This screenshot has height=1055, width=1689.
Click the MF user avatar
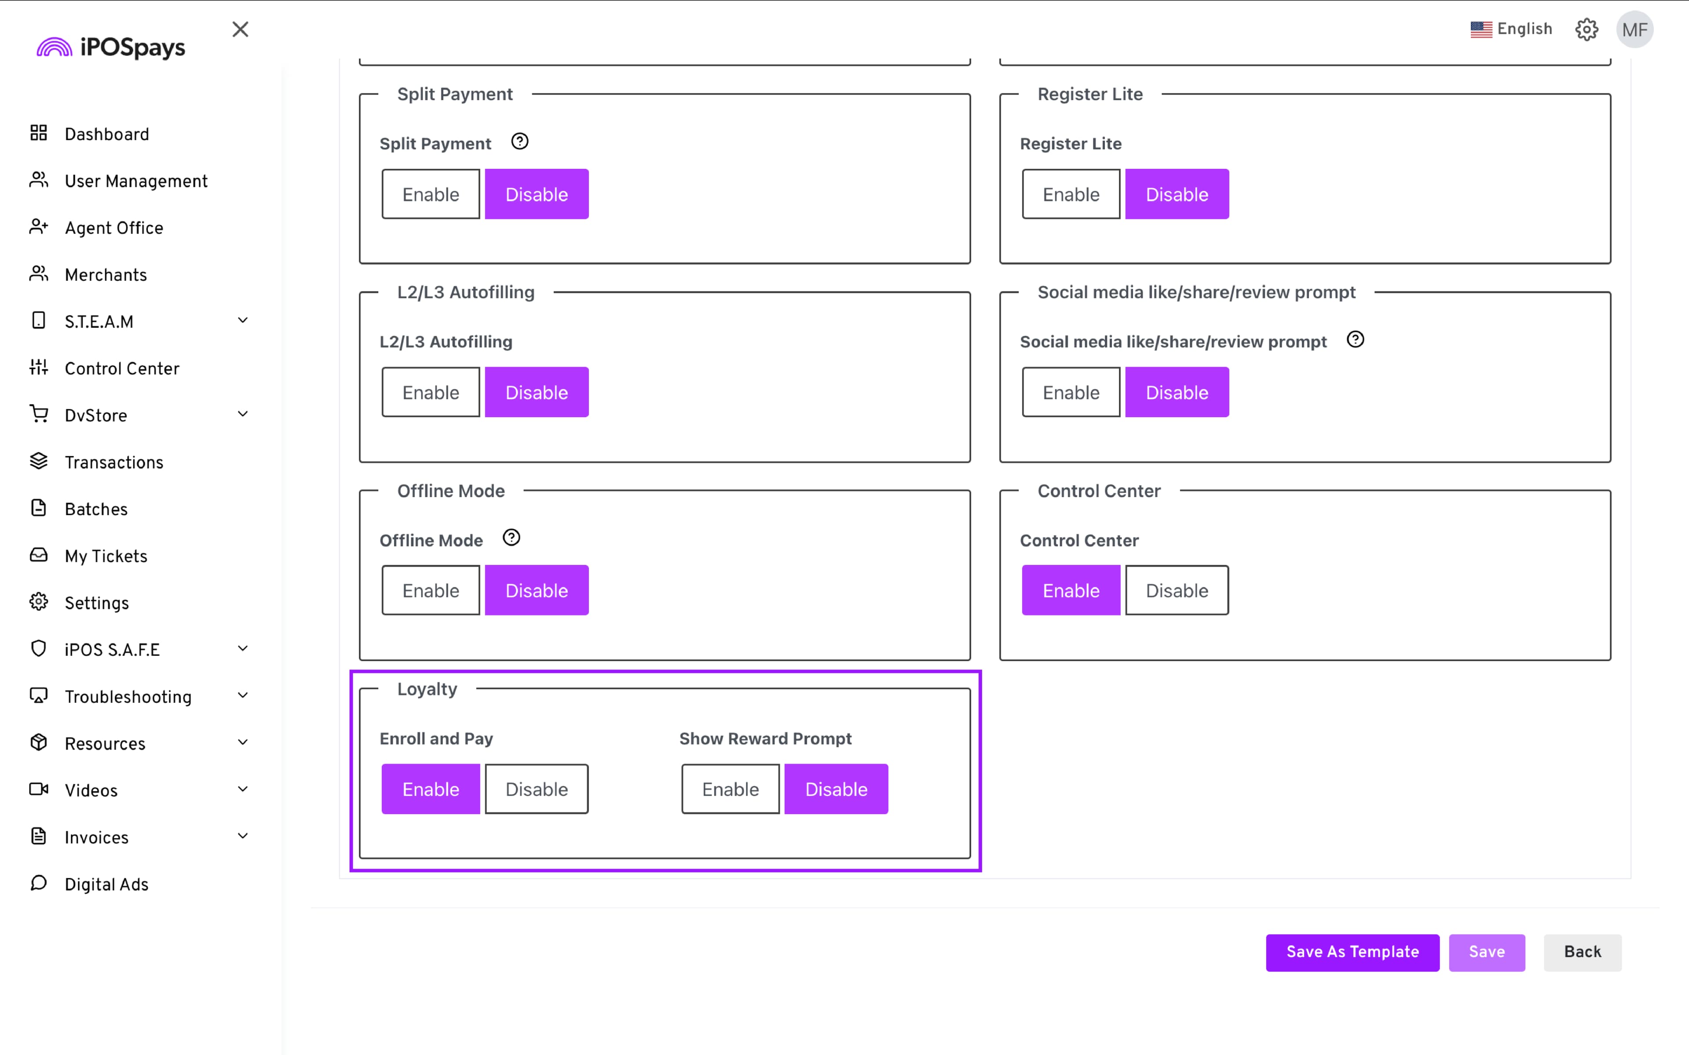1634,29
